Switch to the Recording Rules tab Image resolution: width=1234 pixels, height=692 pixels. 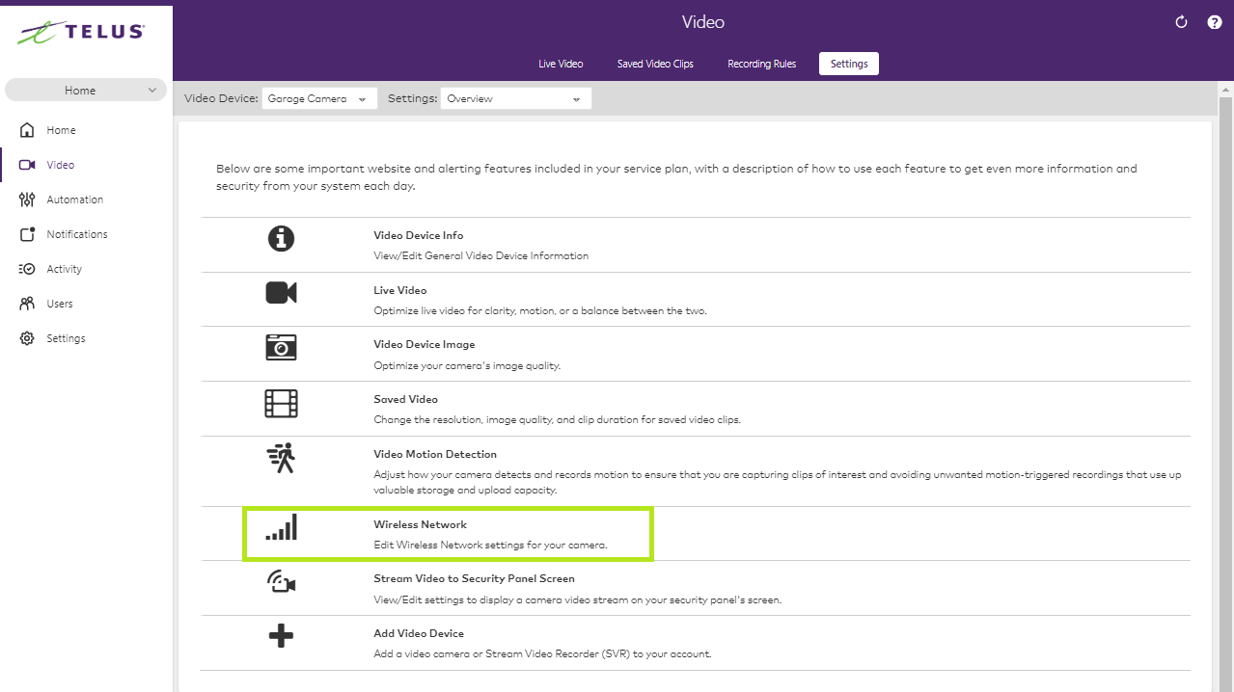pos(761,64)
